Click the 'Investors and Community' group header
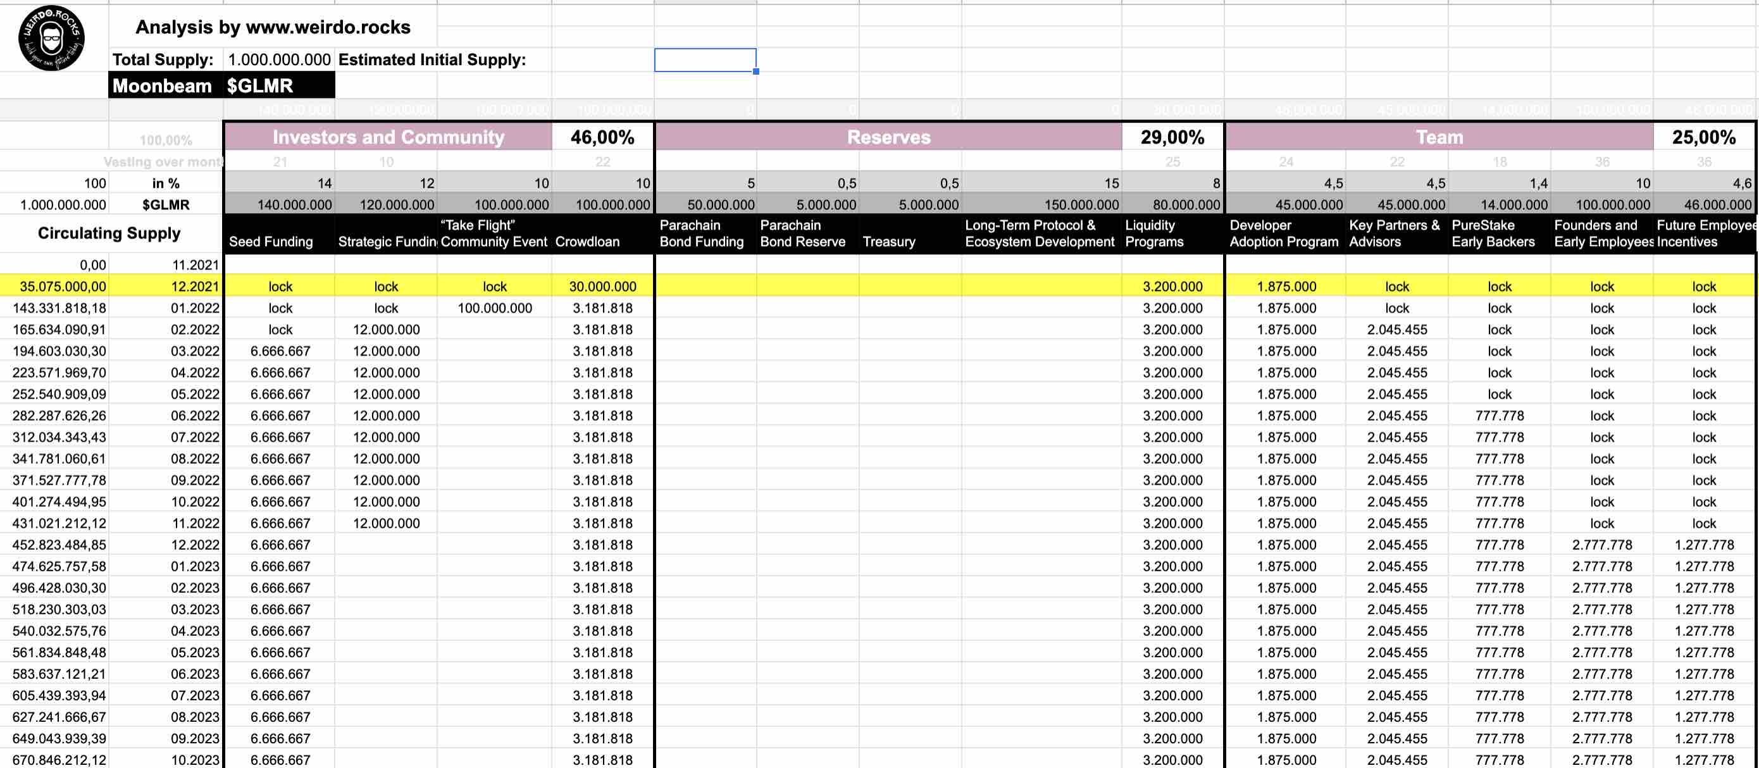The image size is (1759, 768). [388, 137]
